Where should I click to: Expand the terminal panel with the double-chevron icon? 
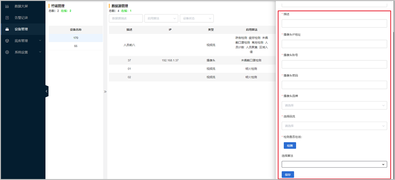click(106, 92)
